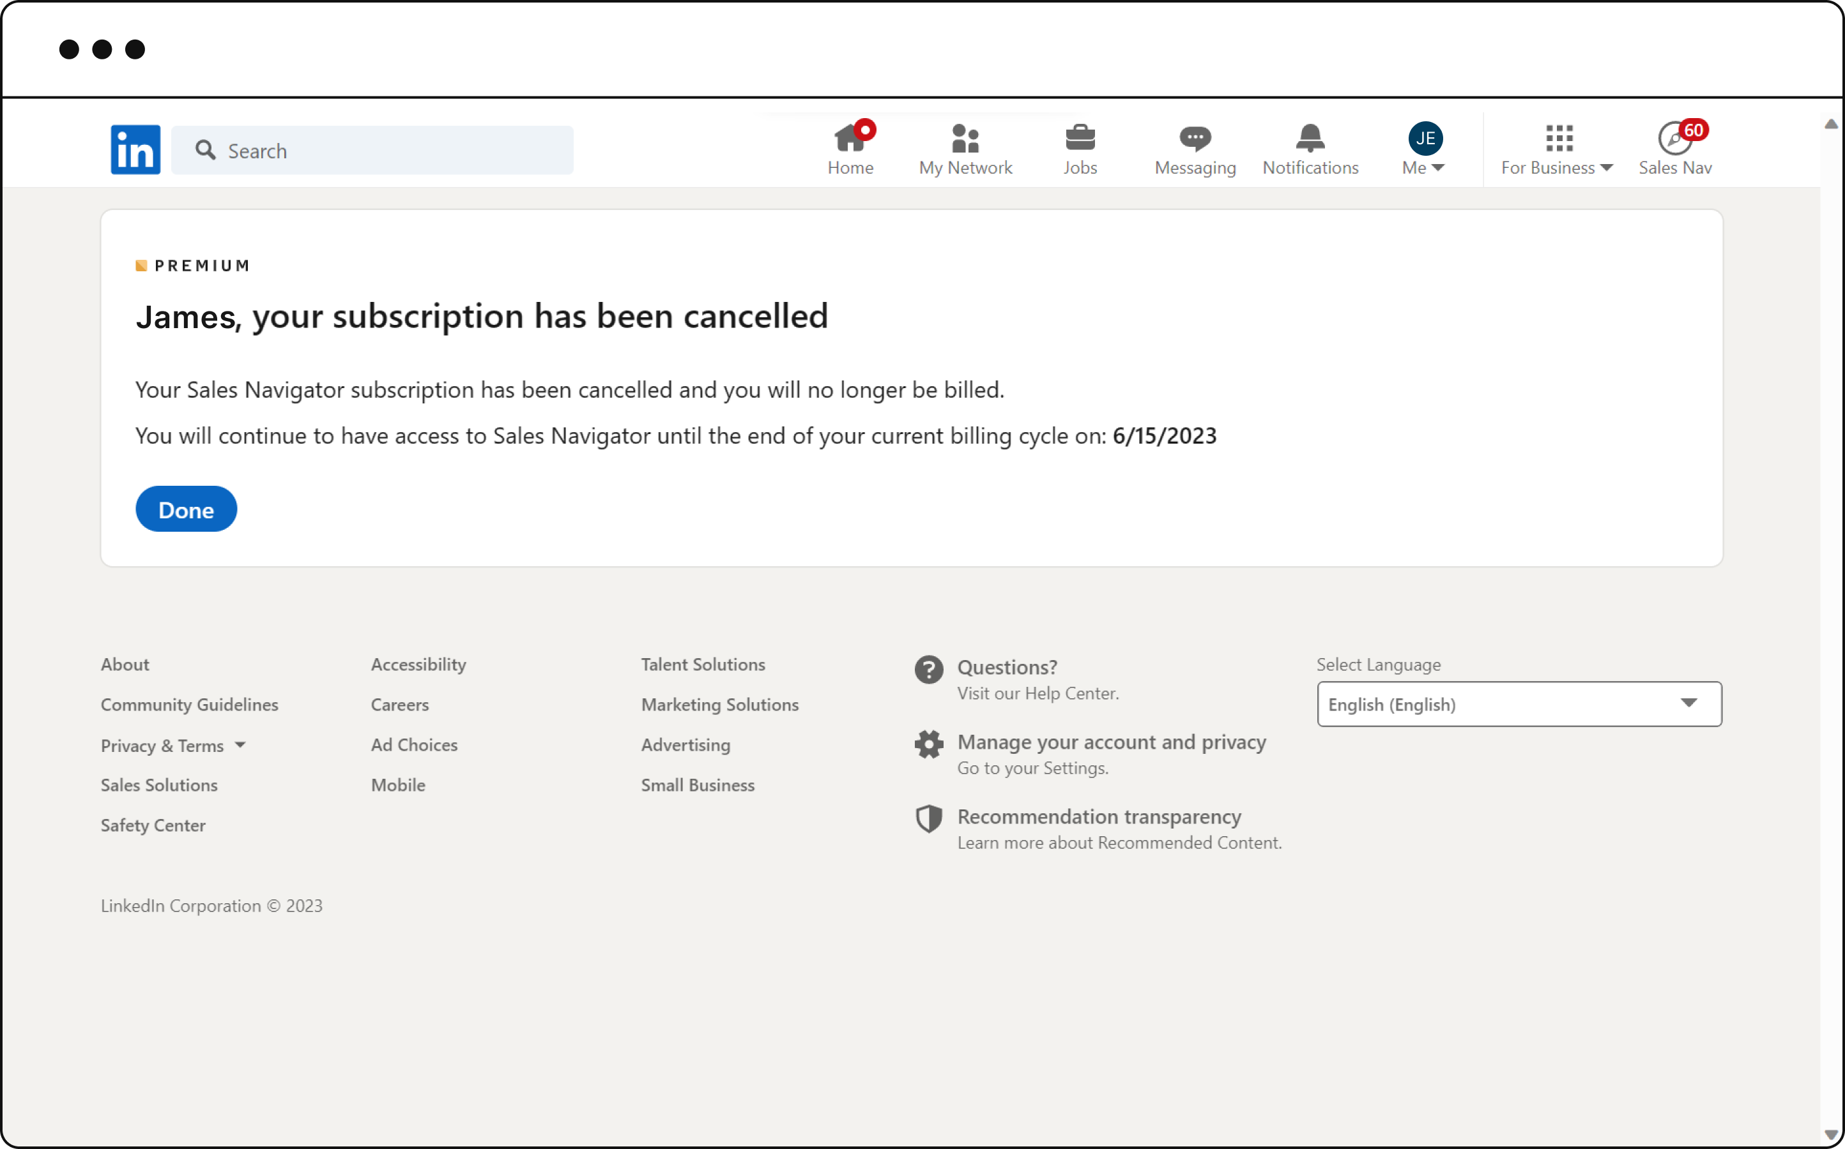This screenshot has height=1149, width=1845.
Task: Click the JE profile avatar
Action: [x=1425, y=139]
